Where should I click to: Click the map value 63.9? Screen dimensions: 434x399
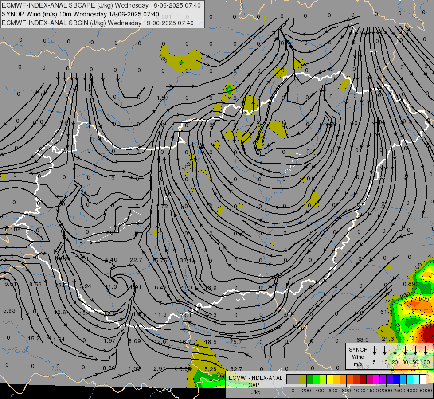pos(362,340)
